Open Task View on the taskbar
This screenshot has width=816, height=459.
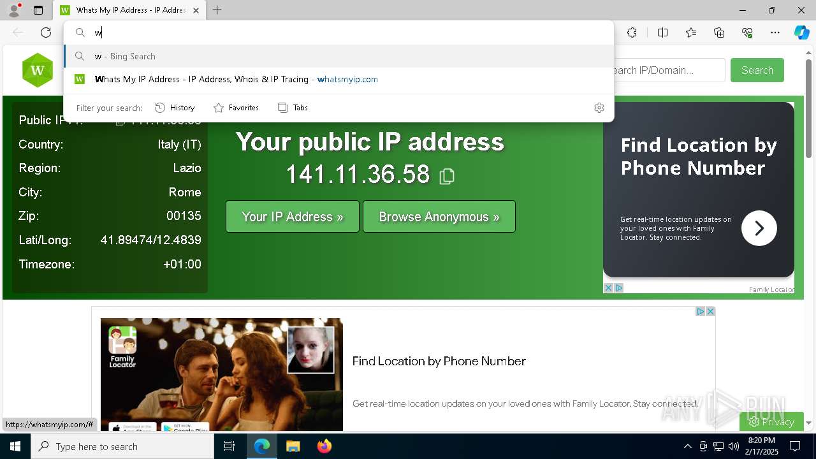pyautogui.click(x=229, y=446)
